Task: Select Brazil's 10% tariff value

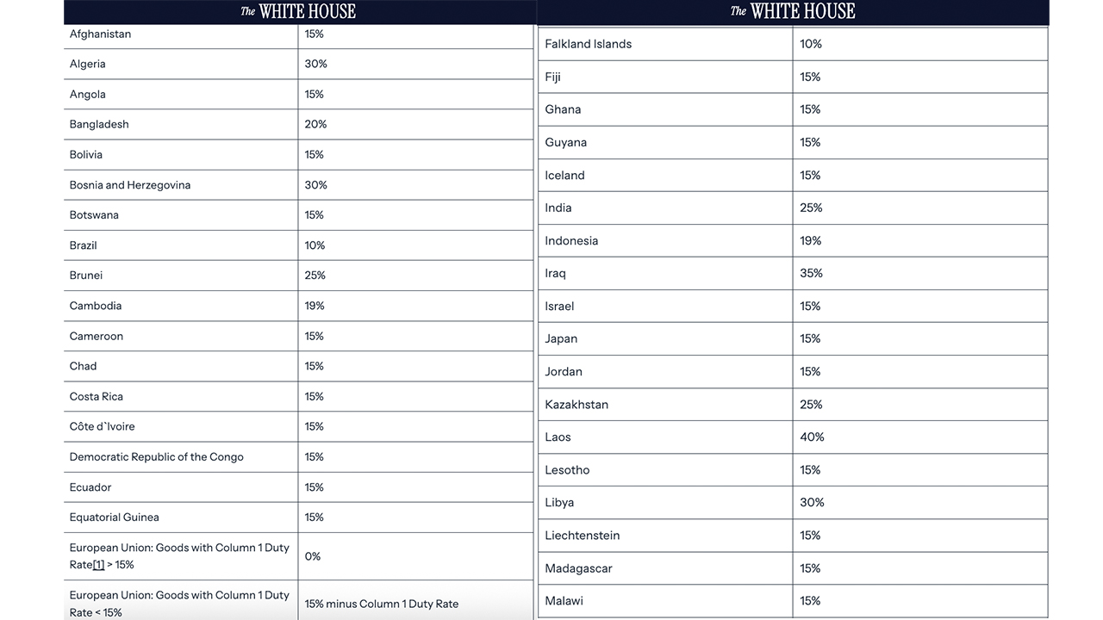Action: pyautogui.click(x=315, y=245)
